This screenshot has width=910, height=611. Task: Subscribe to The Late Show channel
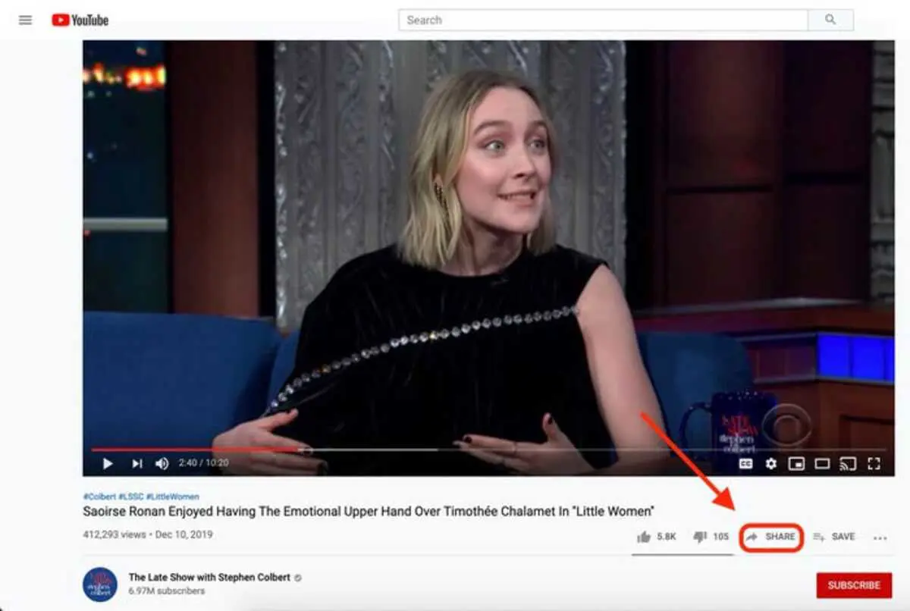click(x=854, y=585)
